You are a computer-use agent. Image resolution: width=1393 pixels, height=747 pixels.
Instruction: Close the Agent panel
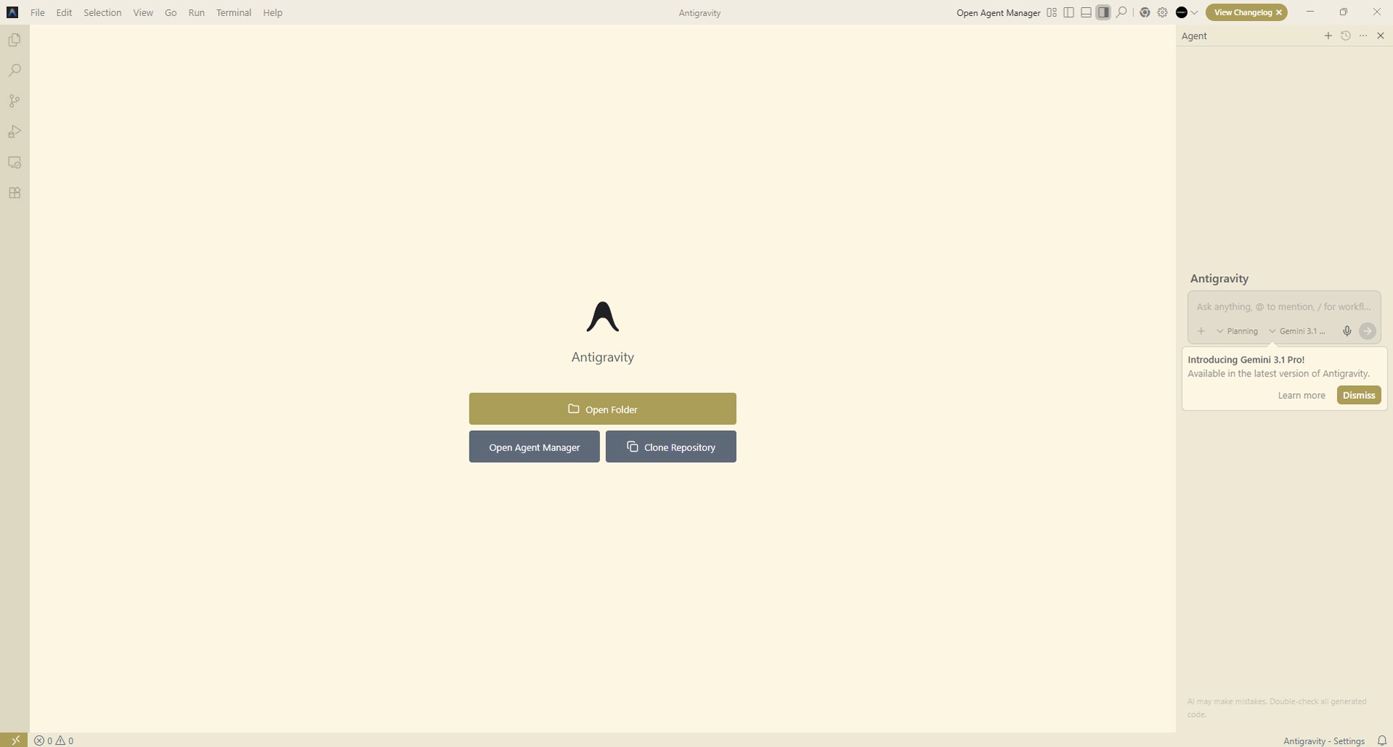coord(1381,36)
